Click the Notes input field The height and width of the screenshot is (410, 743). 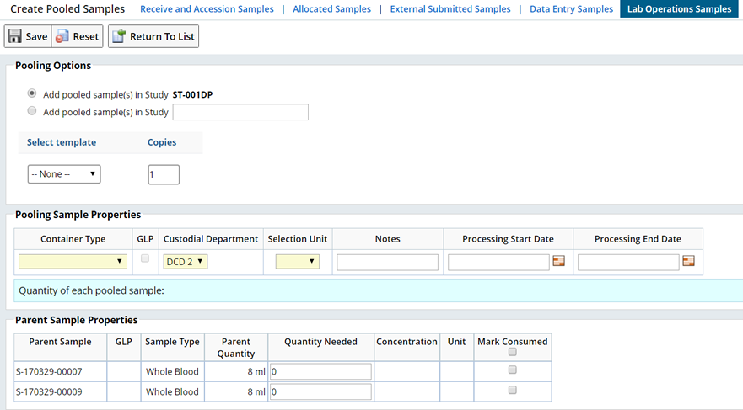[x=388, y=263]
